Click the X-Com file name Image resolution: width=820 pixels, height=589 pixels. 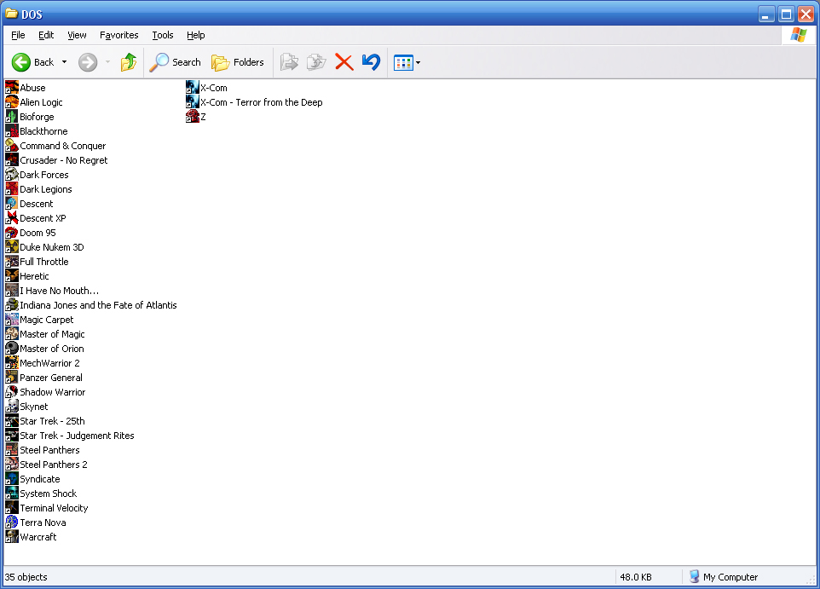click(x=214, y=88)
